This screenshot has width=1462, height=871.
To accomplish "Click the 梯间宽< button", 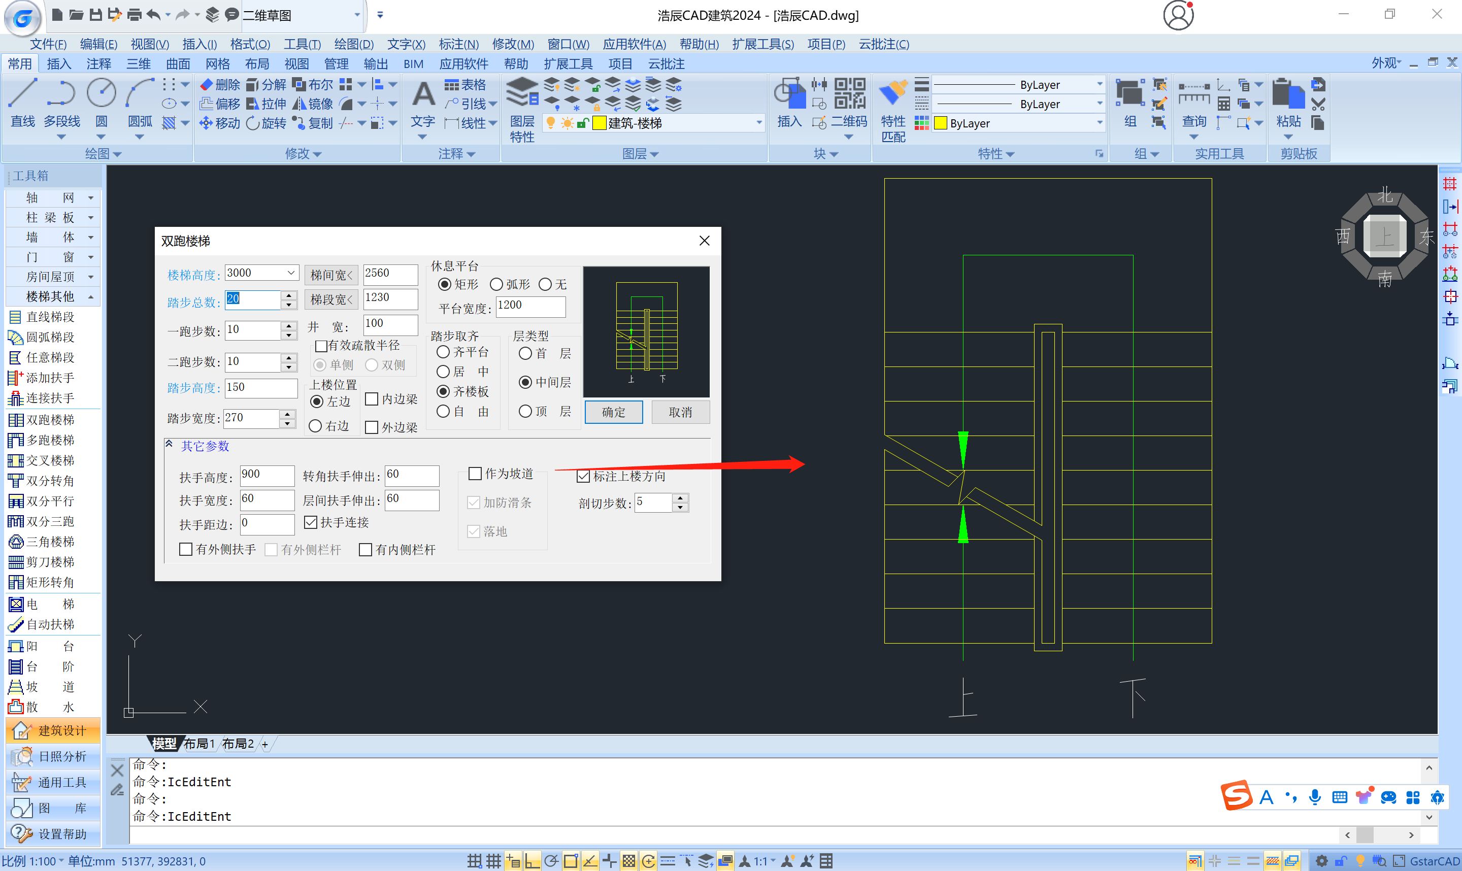I will tap(331, 275).
